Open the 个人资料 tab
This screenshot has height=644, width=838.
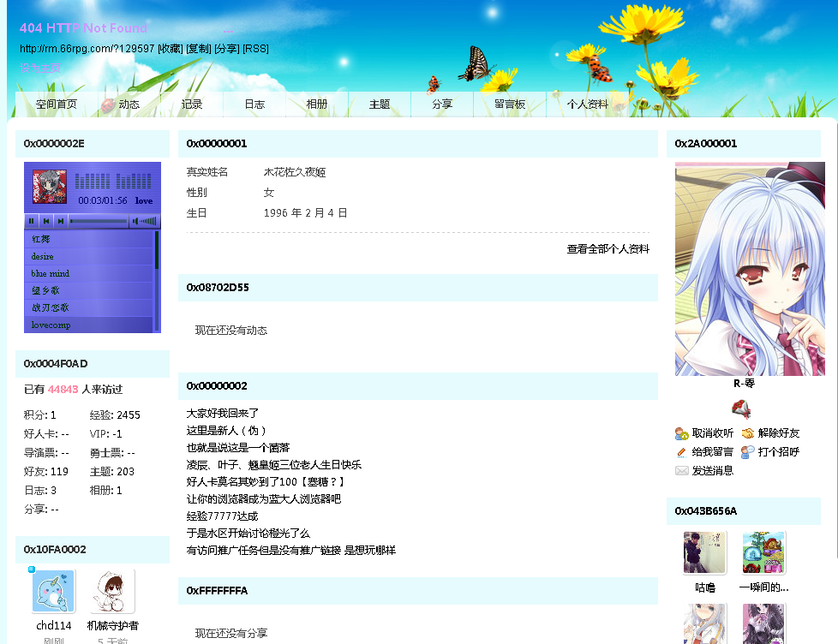click(x=587, y=104)
